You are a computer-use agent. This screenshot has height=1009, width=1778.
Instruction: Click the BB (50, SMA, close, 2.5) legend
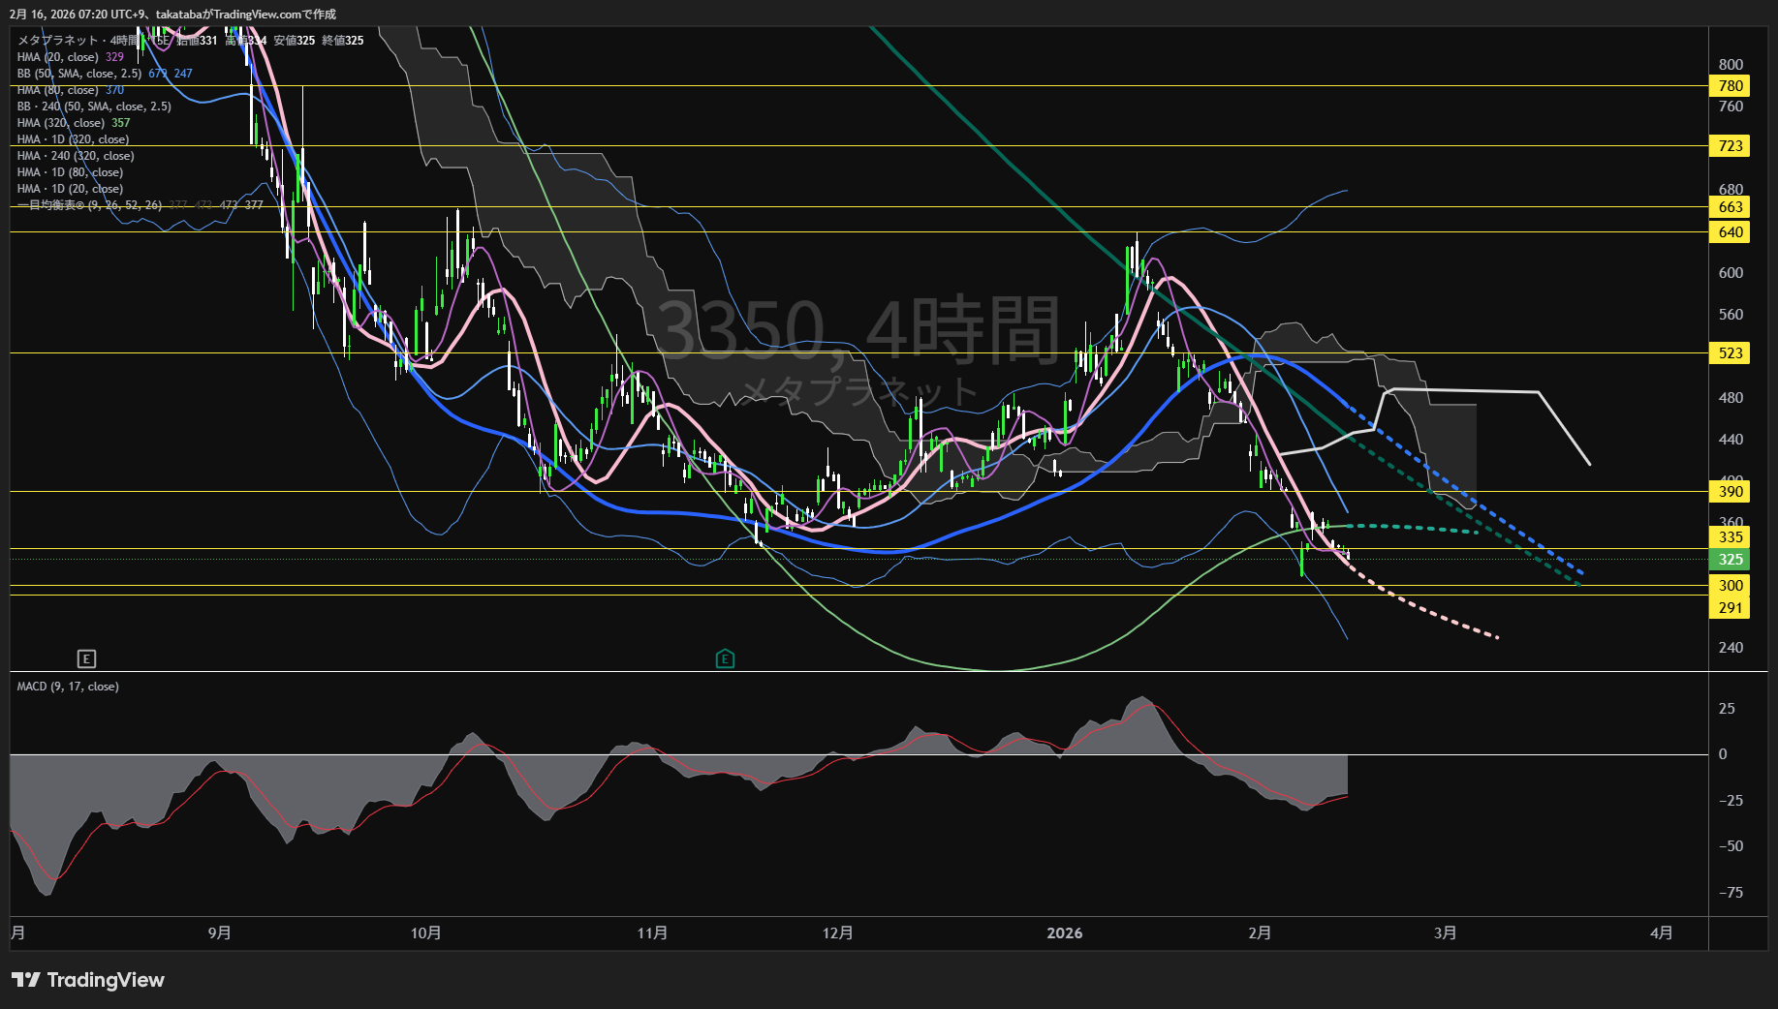point(79,74)
